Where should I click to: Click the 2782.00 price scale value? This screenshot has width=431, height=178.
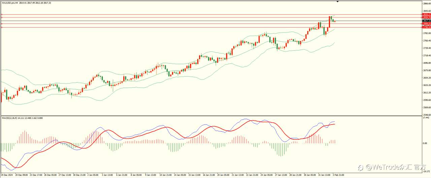coord(427,33)
